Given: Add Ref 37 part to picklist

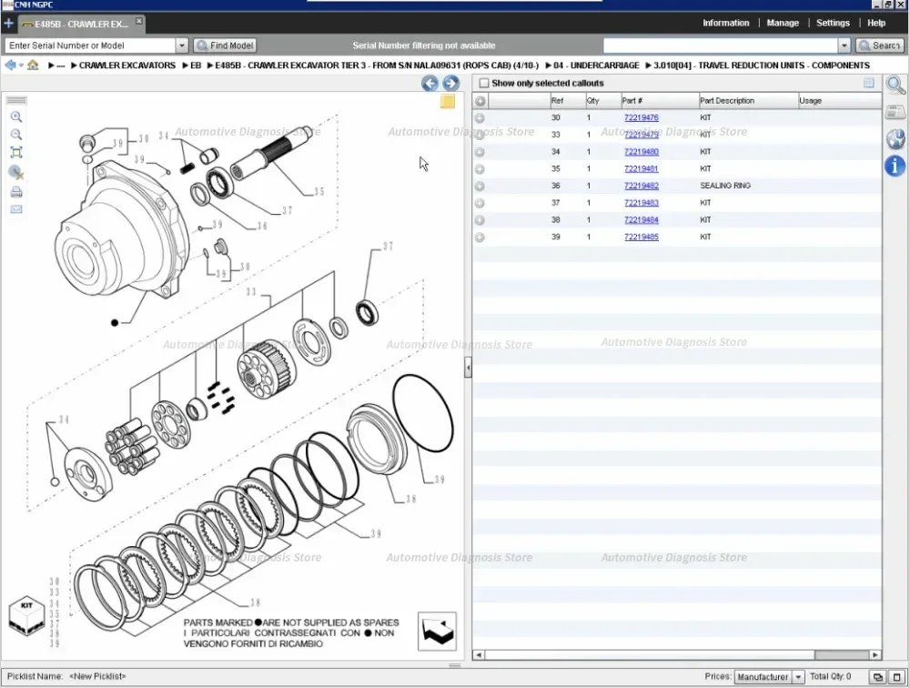Looking at the screenshot, I should coord(480,203).
